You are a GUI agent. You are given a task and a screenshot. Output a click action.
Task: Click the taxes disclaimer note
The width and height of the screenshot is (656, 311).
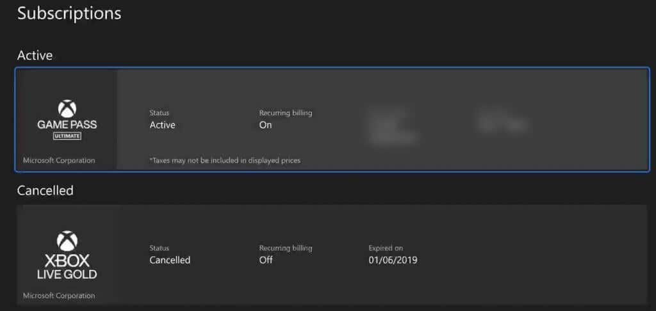point(225,160)
